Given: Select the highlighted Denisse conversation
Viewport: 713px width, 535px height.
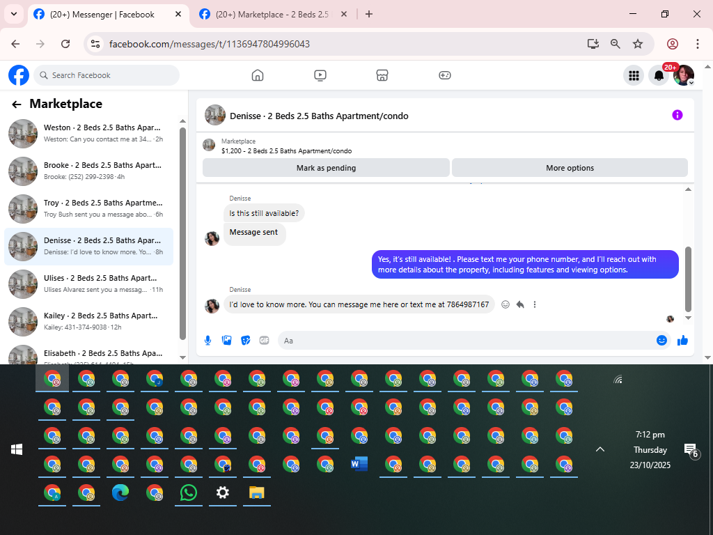Looking at the screenshot, I should tap(88, 246).
